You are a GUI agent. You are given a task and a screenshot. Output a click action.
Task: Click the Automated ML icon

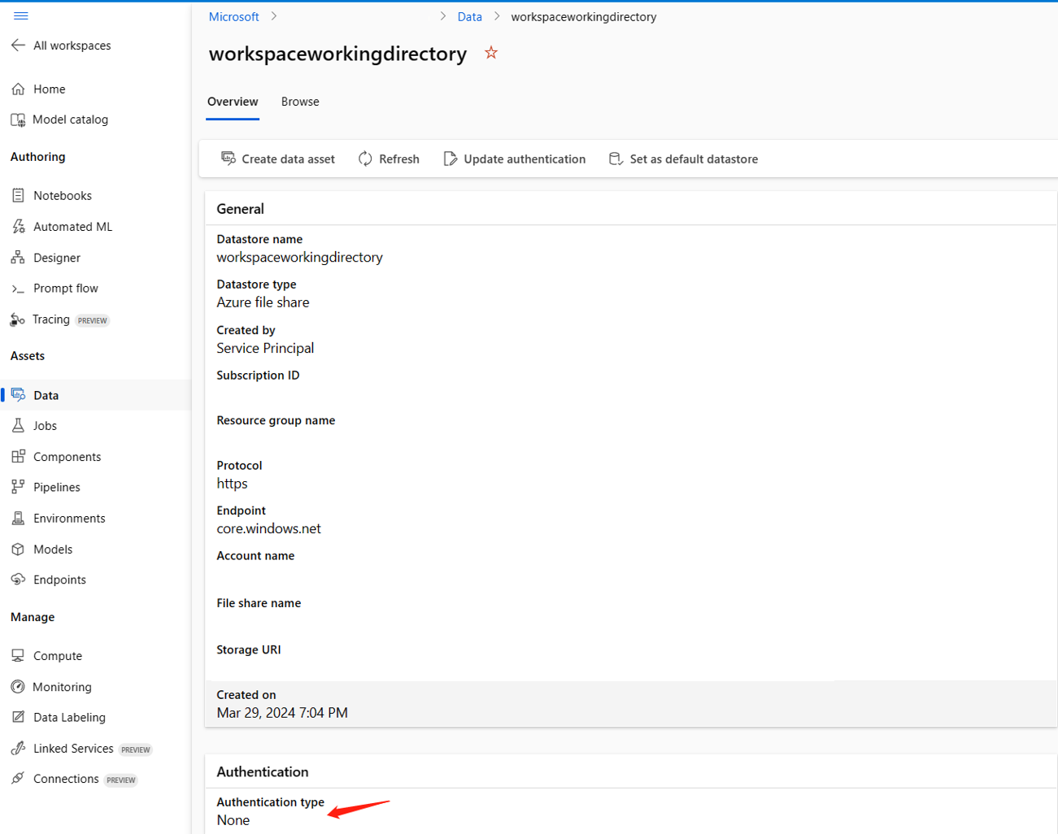tap(18, 227)
